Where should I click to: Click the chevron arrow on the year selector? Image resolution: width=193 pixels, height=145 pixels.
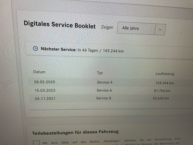(160, 30)
